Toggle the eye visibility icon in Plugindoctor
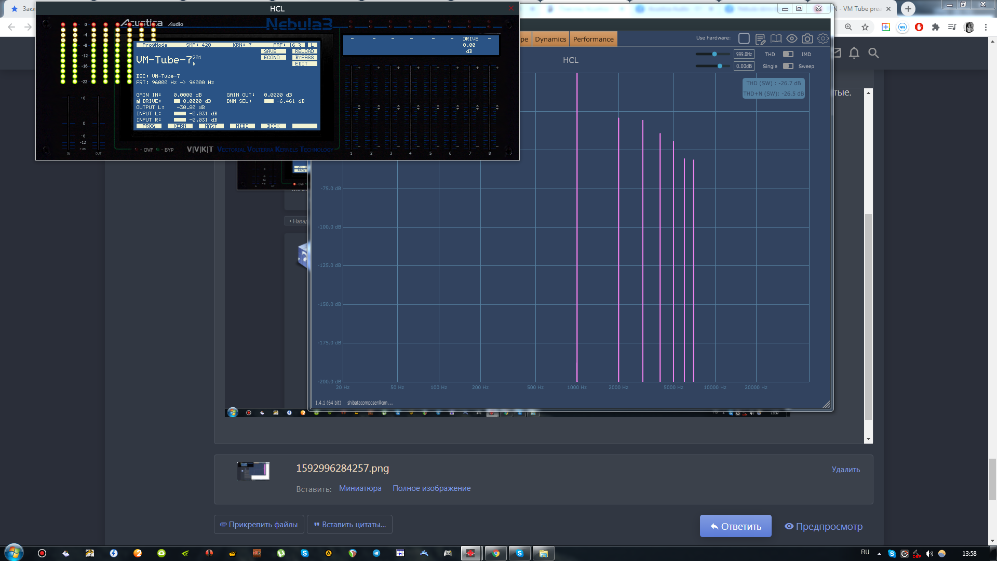The height and width of the screenshot is (561, 997). (x=791, y=39)
